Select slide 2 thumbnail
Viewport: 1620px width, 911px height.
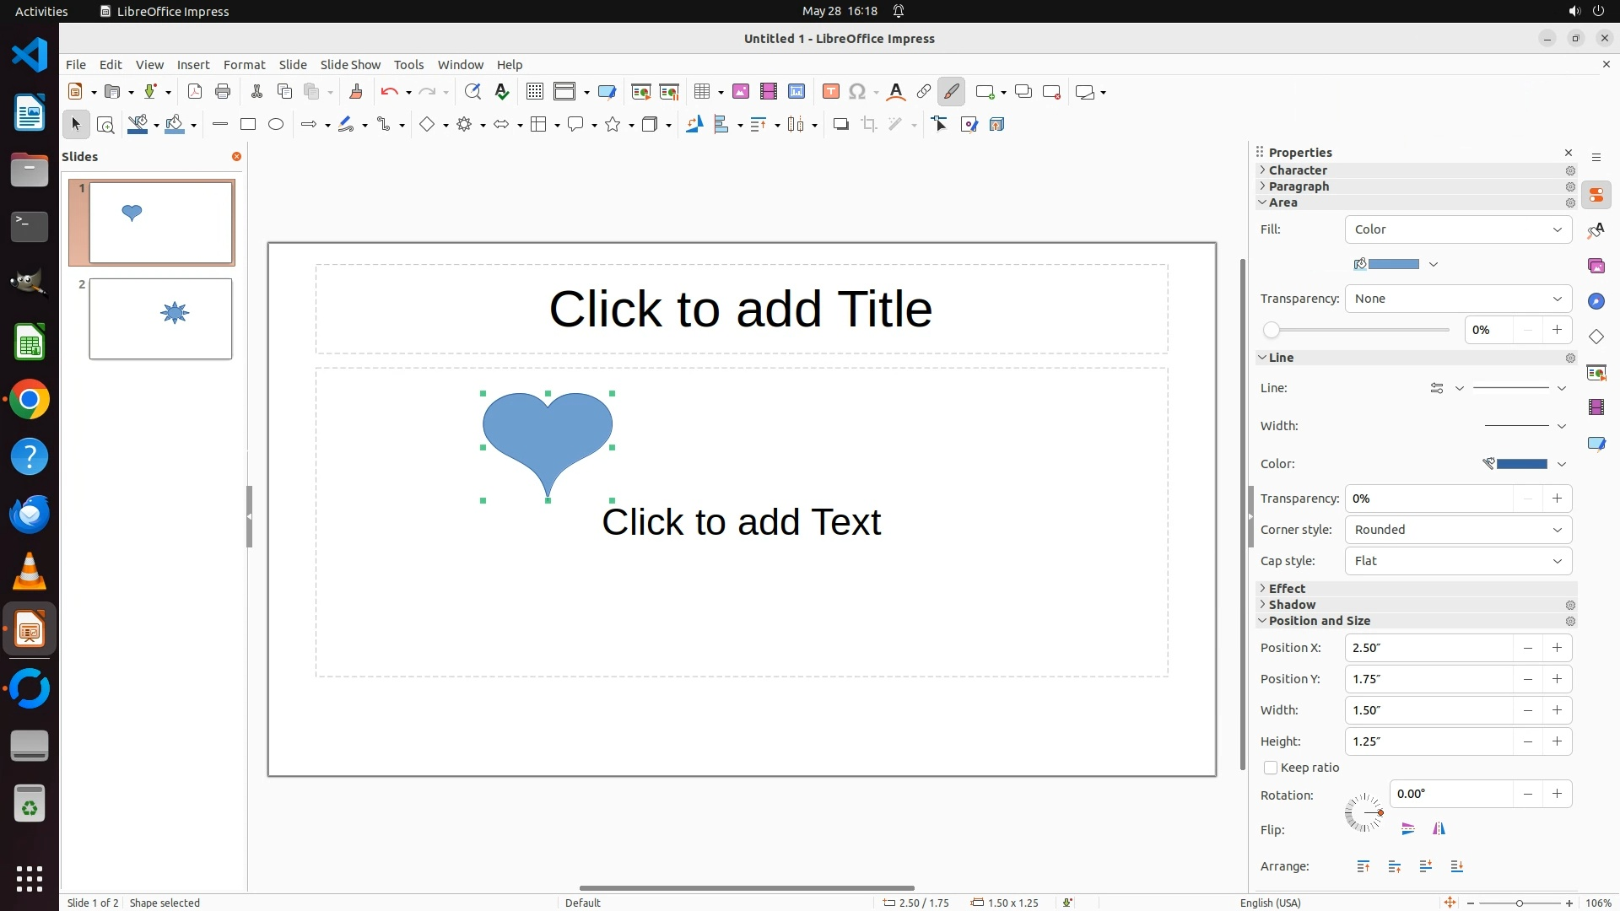(x=160, y=319)
